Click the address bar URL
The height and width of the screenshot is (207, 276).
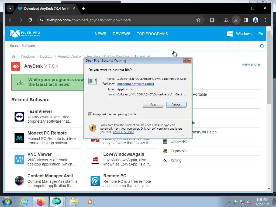pyautogui.click(x=89, y=20)
